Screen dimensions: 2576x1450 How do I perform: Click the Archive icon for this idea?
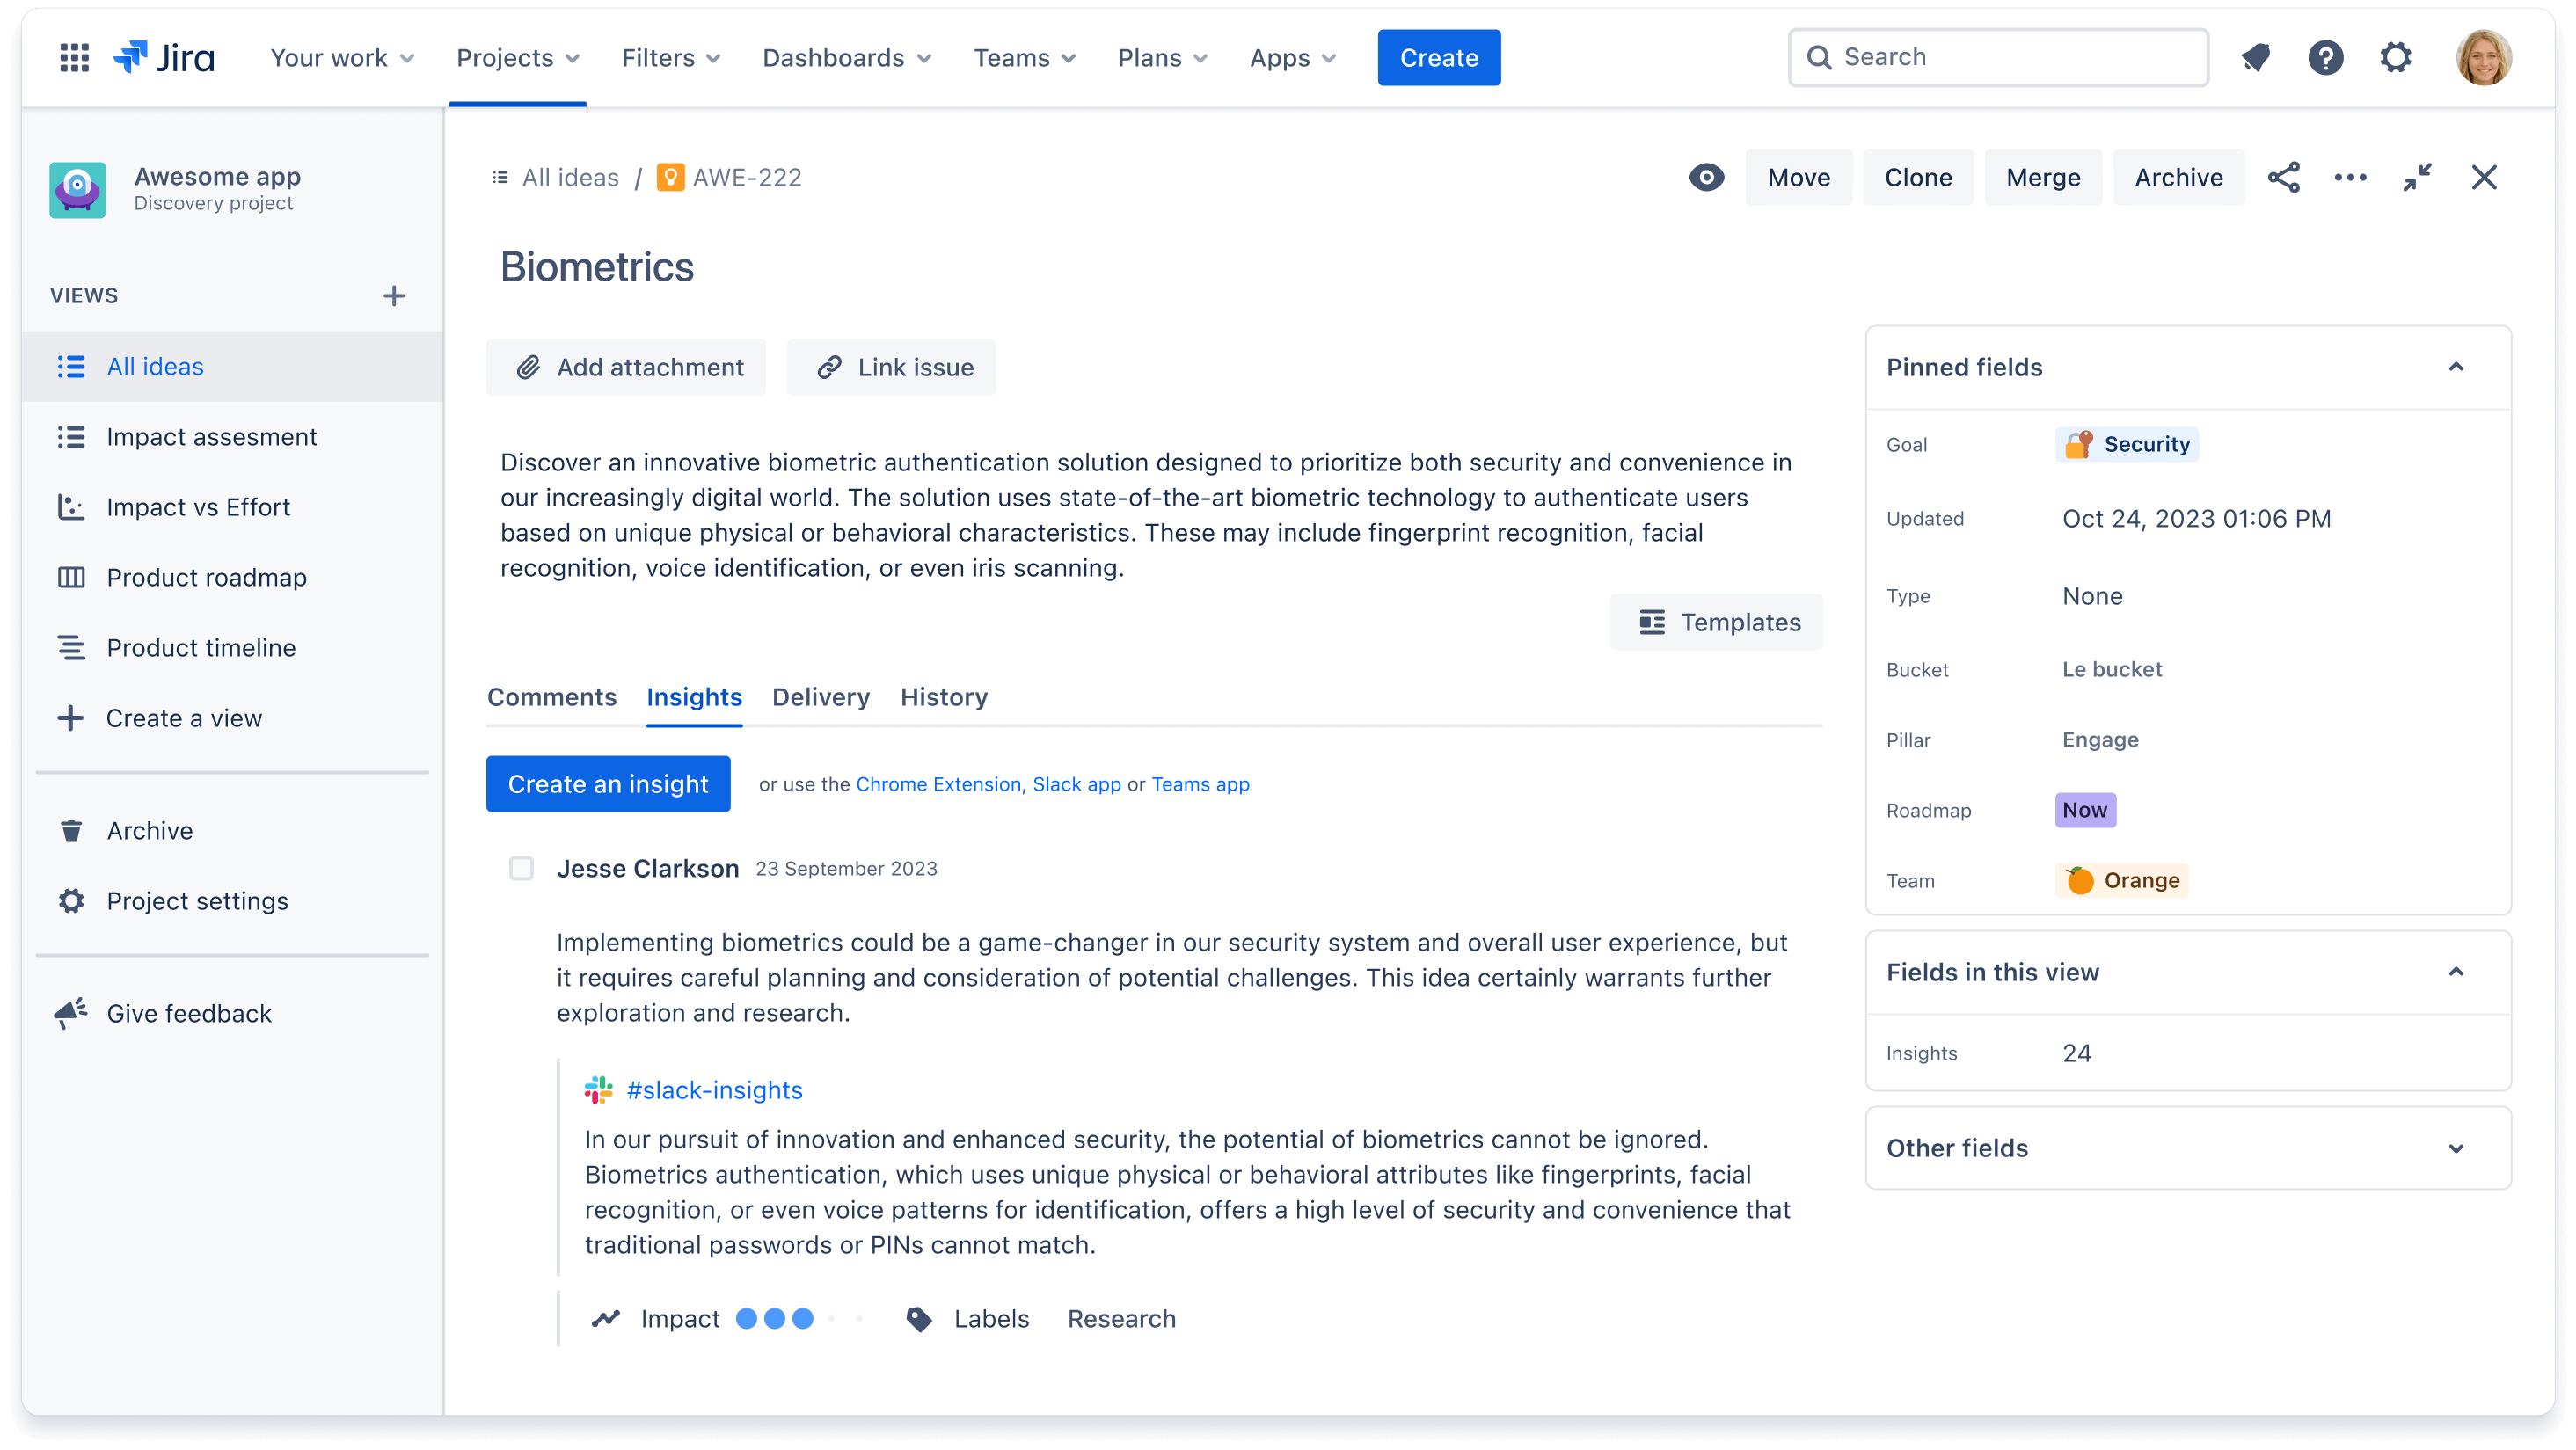tap(2176, 177)
